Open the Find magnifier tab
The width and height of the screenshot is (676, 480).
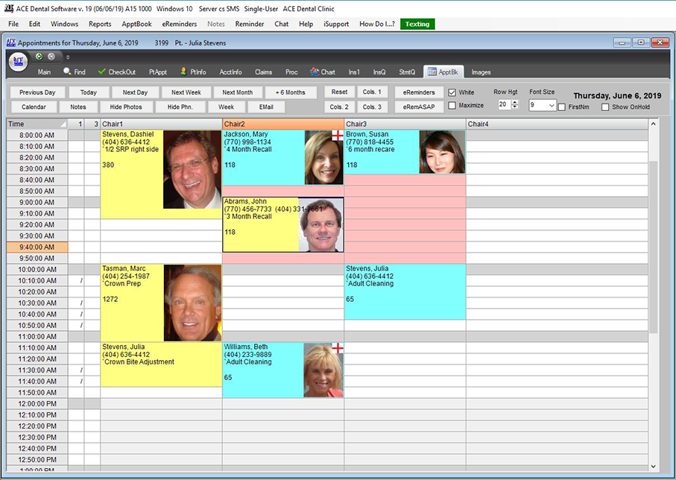pyautogui.click(x=74, y=72)
